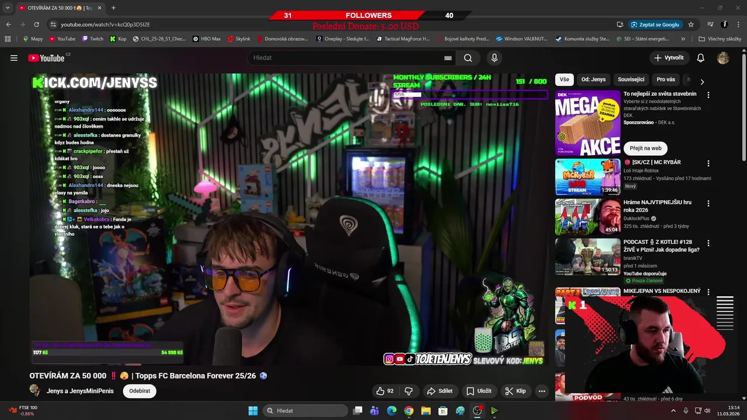Go to the YouTube home logo

tap(46, 58)
